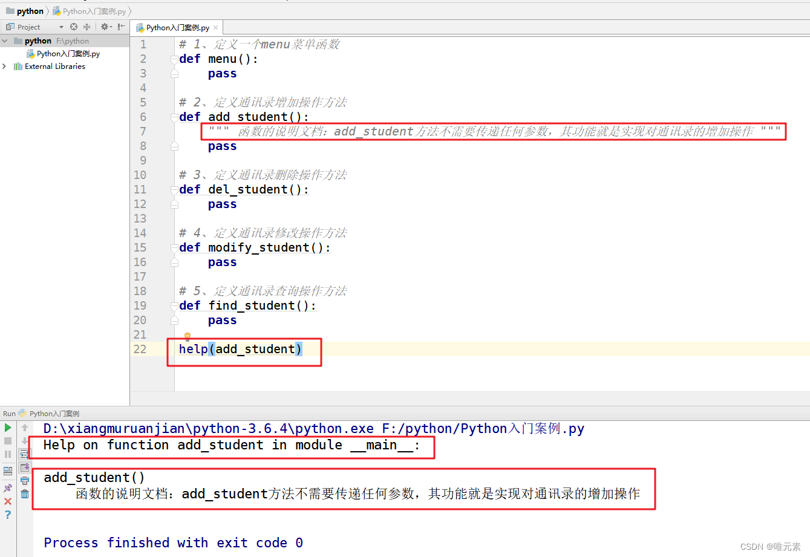Select External Libraries tree item

(x=50, y=67)
